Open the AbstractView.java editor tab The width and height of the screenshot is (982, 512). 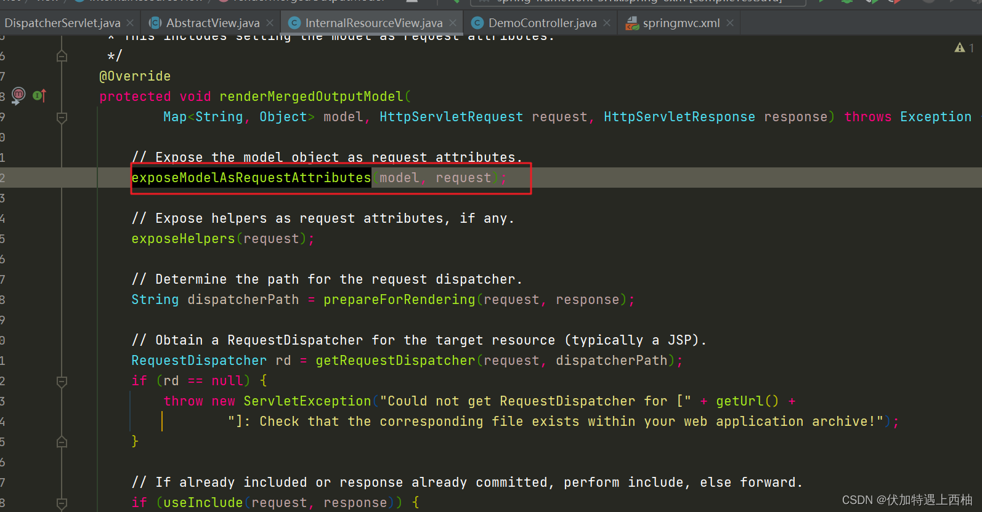213,23
